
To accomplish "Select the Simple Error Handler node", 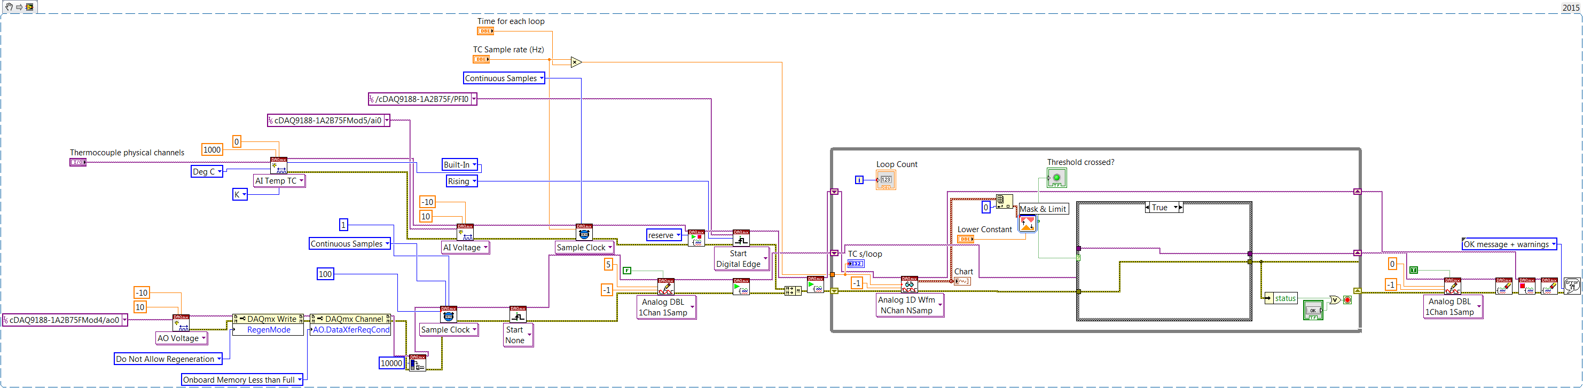I will [1572, 286].
